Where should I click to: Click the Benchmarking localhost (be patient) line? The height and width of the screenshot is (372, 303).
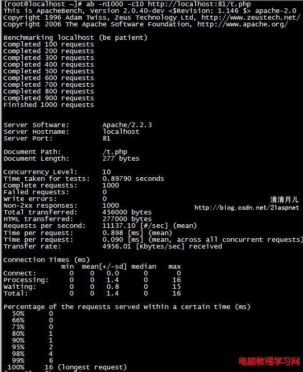75,38
